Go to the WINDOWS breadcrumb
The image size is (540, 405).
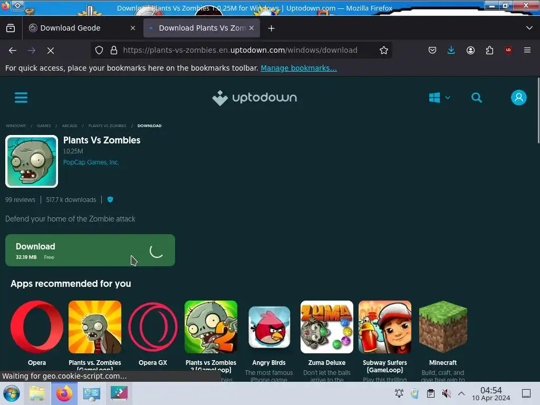[x=16, y=126]
